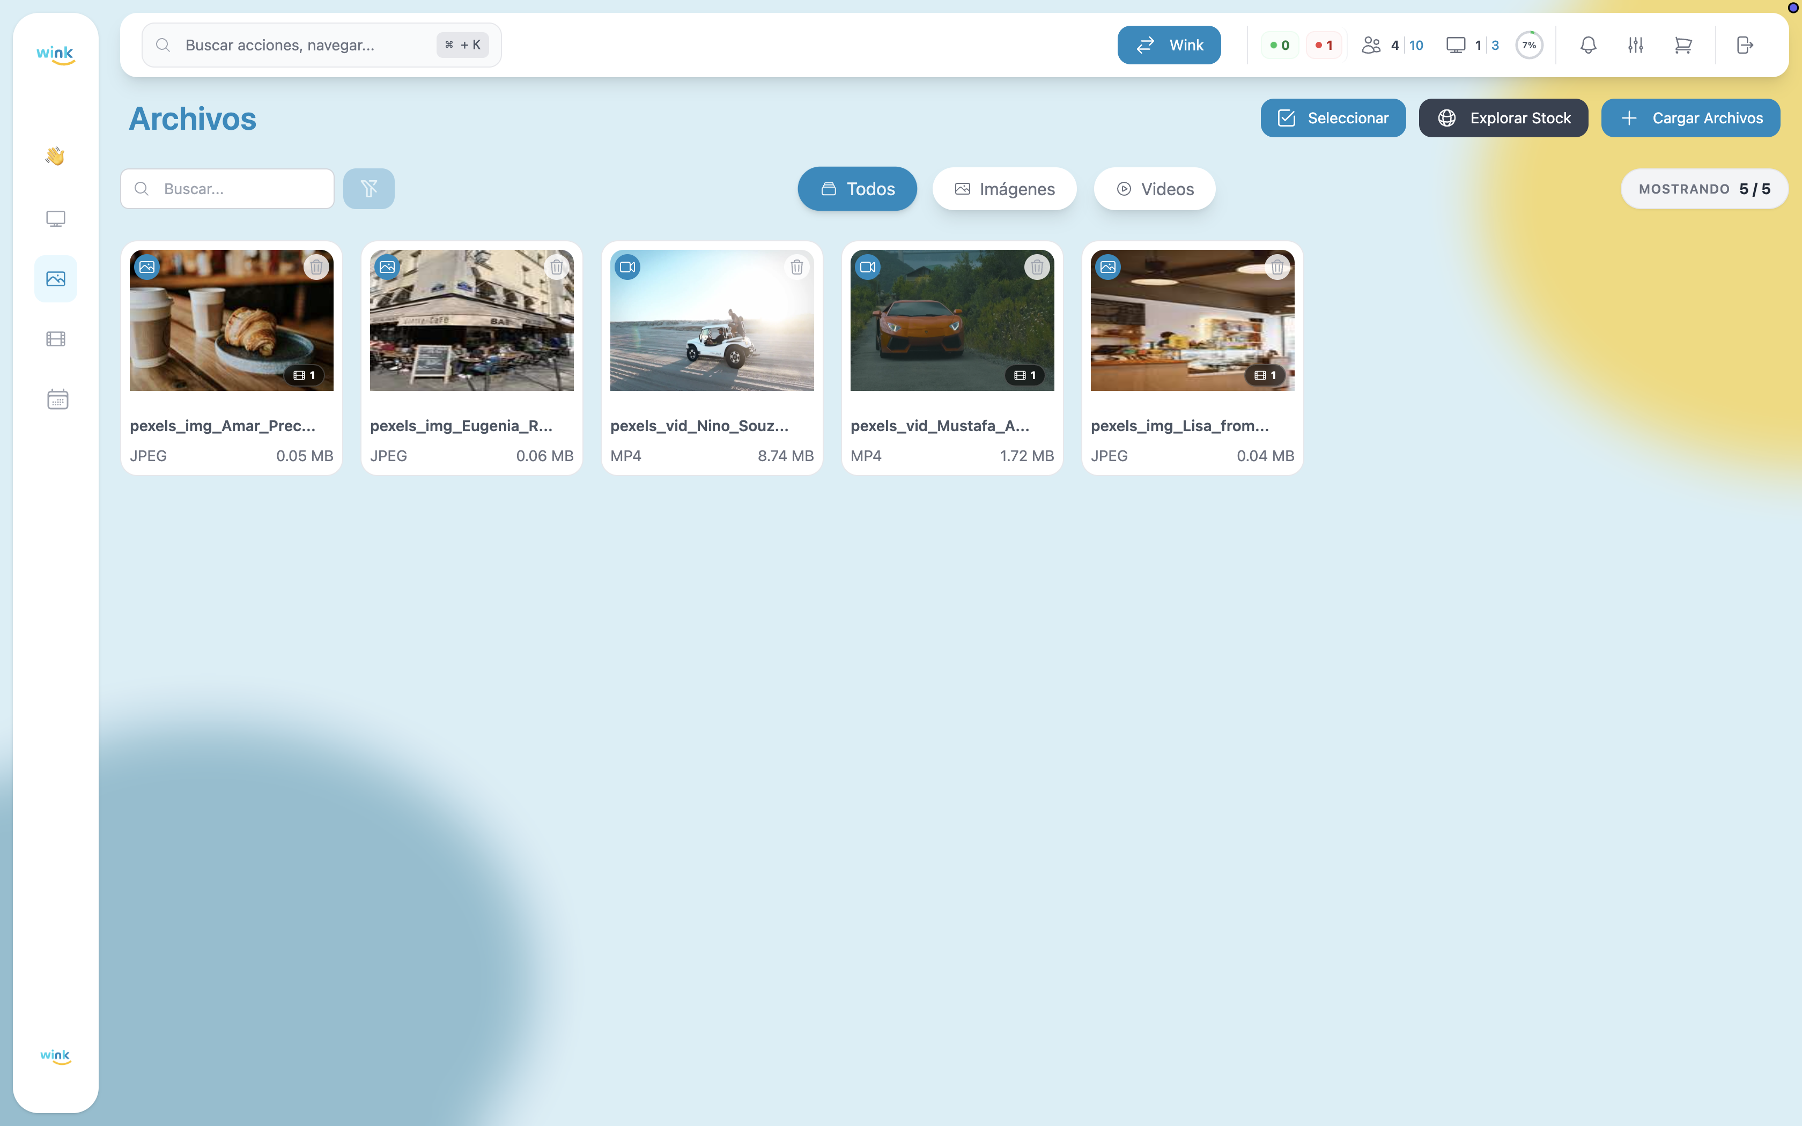Viewport: 1802px width, 1126px height.
Task: Click the logout icon in top bar
Action: coord(1745,46)
